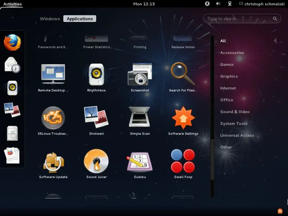Viewport: 288px width, 216px height.
Task: Show All application categories
Action: point(223,41)
